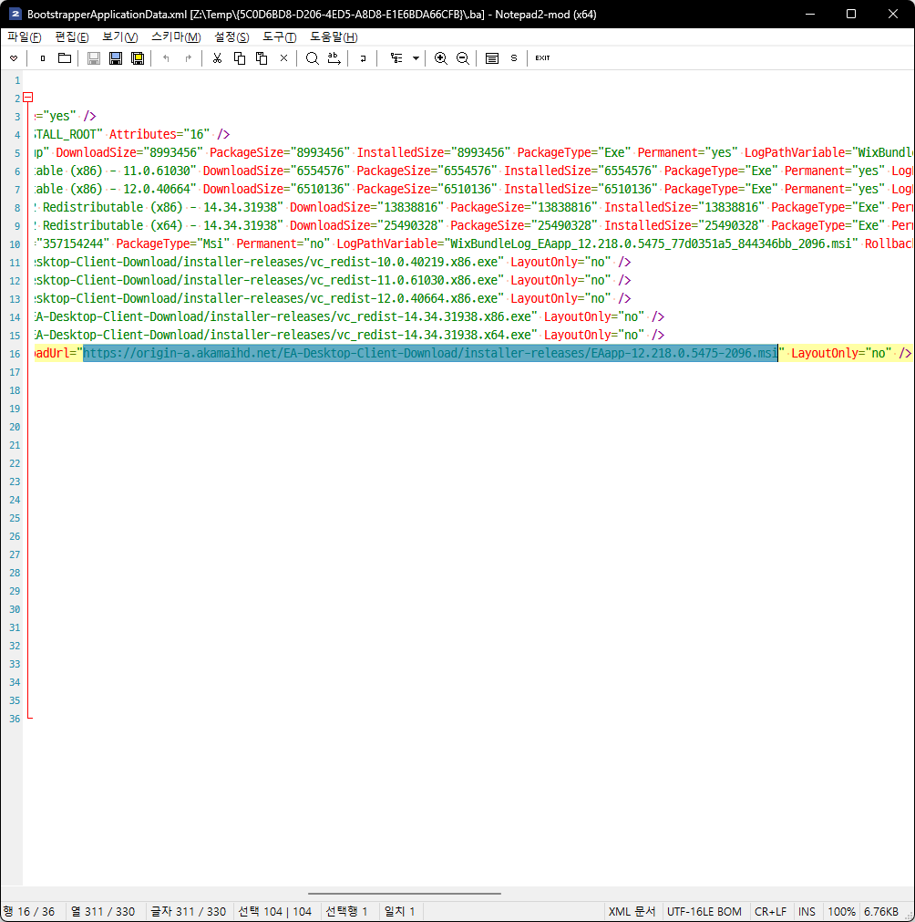
Task: Zoom out using minus magnifier icon
Action: click(462, 58)
